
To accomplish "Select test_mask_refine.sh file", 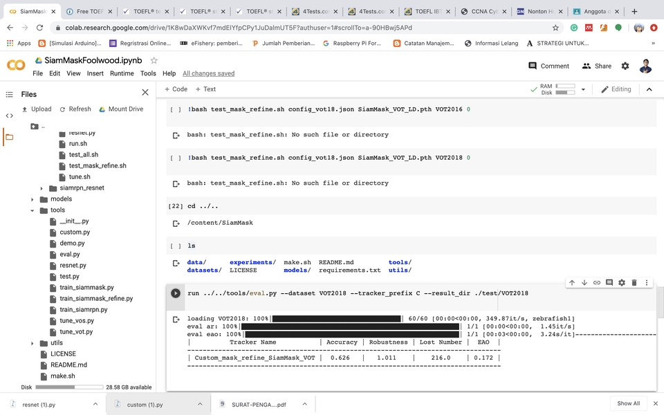I will pyautogui.click(x=98, y=165).
